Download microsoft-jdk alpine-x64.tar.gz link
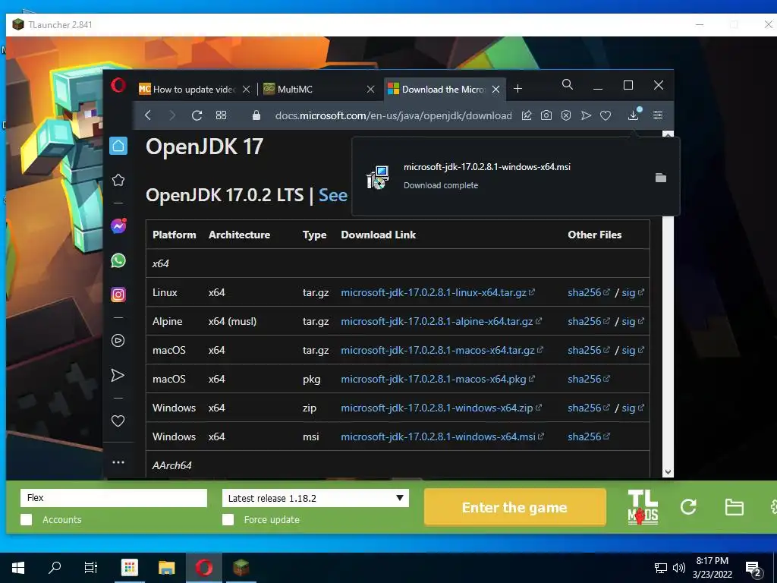Screen dimensions: 777x583 441,321
